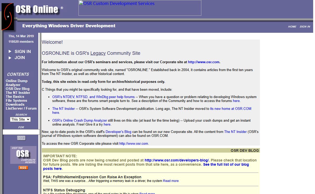Click the sidebar JOIN link

pyautogui.click(x=20, y=58)
